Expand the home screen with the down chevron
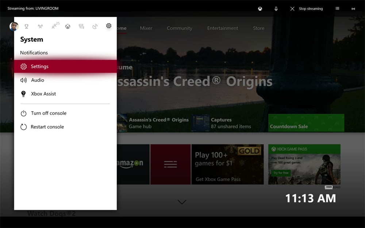Viewport: 365px width, 228px height. click(181, 201)
